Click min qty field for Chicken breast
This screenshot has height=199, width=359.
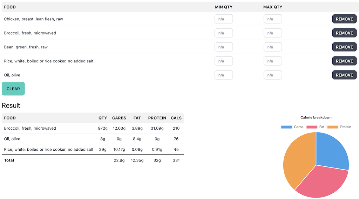(223, 19)
